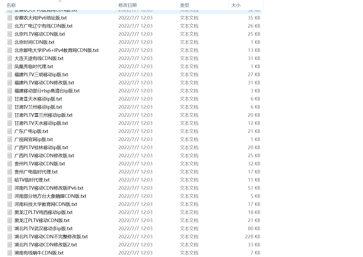This screenshot has height=257, width=363.
Task: Click the icon next to 北京时间CDN版.txt
Action: click(10, 42)
